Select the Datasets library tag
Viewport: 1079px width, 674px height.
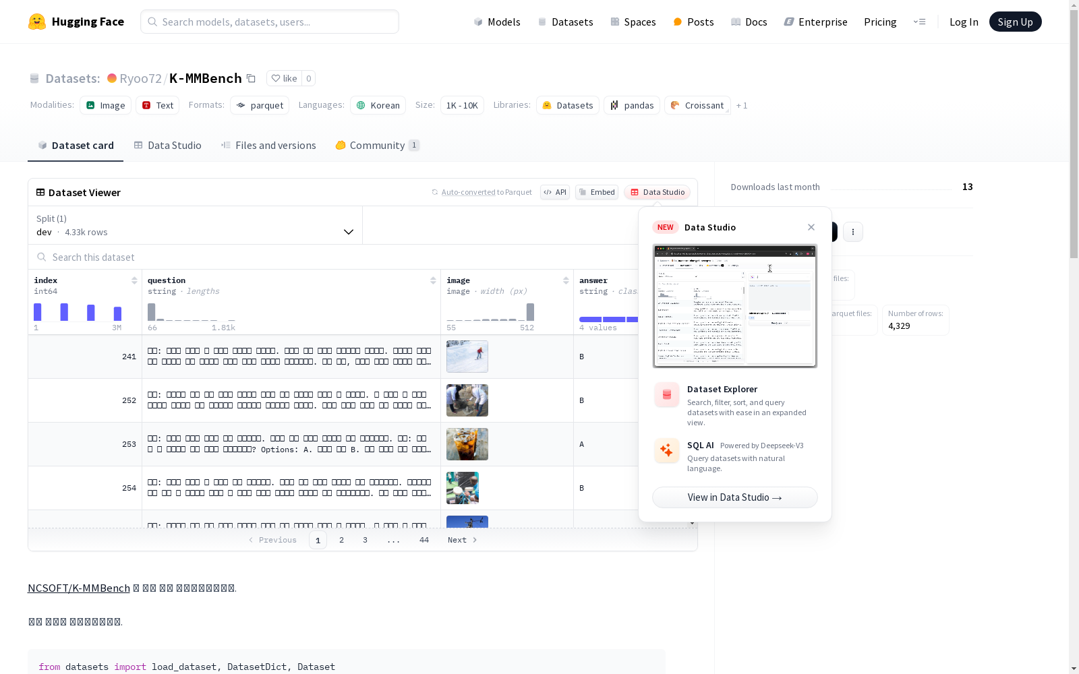568,105
